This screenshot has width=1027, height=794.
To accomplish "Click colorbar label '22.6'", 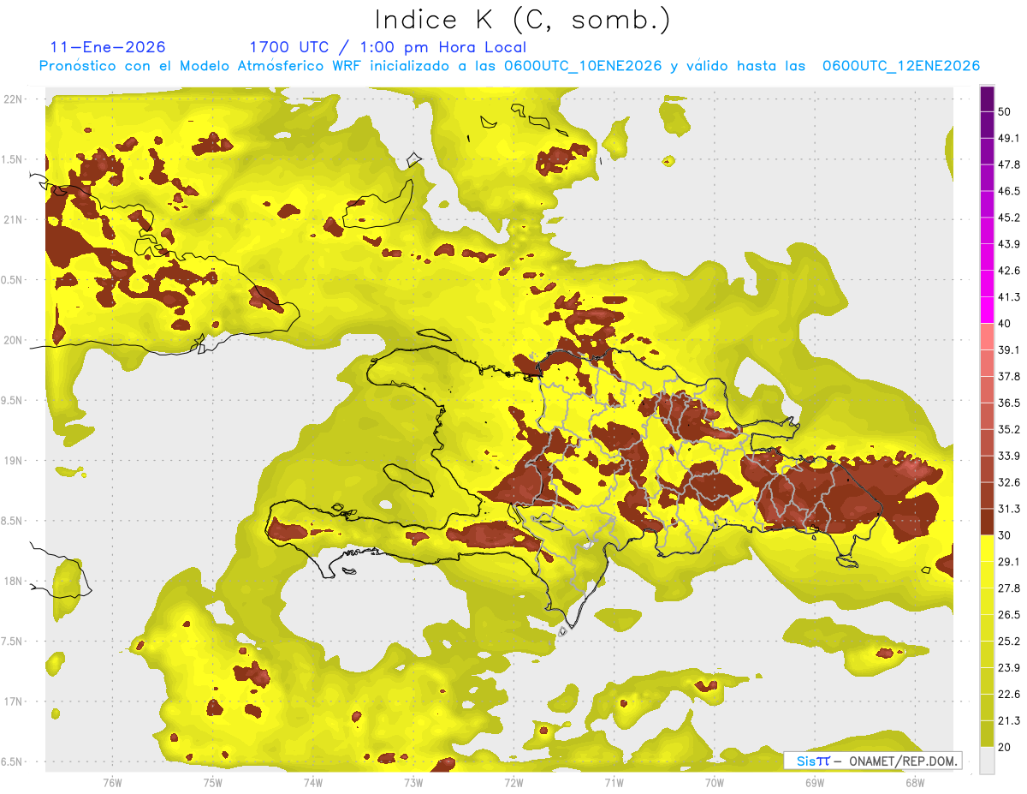I will point(1009,694).
